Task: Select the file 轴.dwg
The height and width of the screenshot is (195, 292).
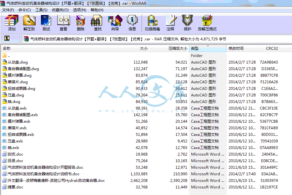Action: 14,102
